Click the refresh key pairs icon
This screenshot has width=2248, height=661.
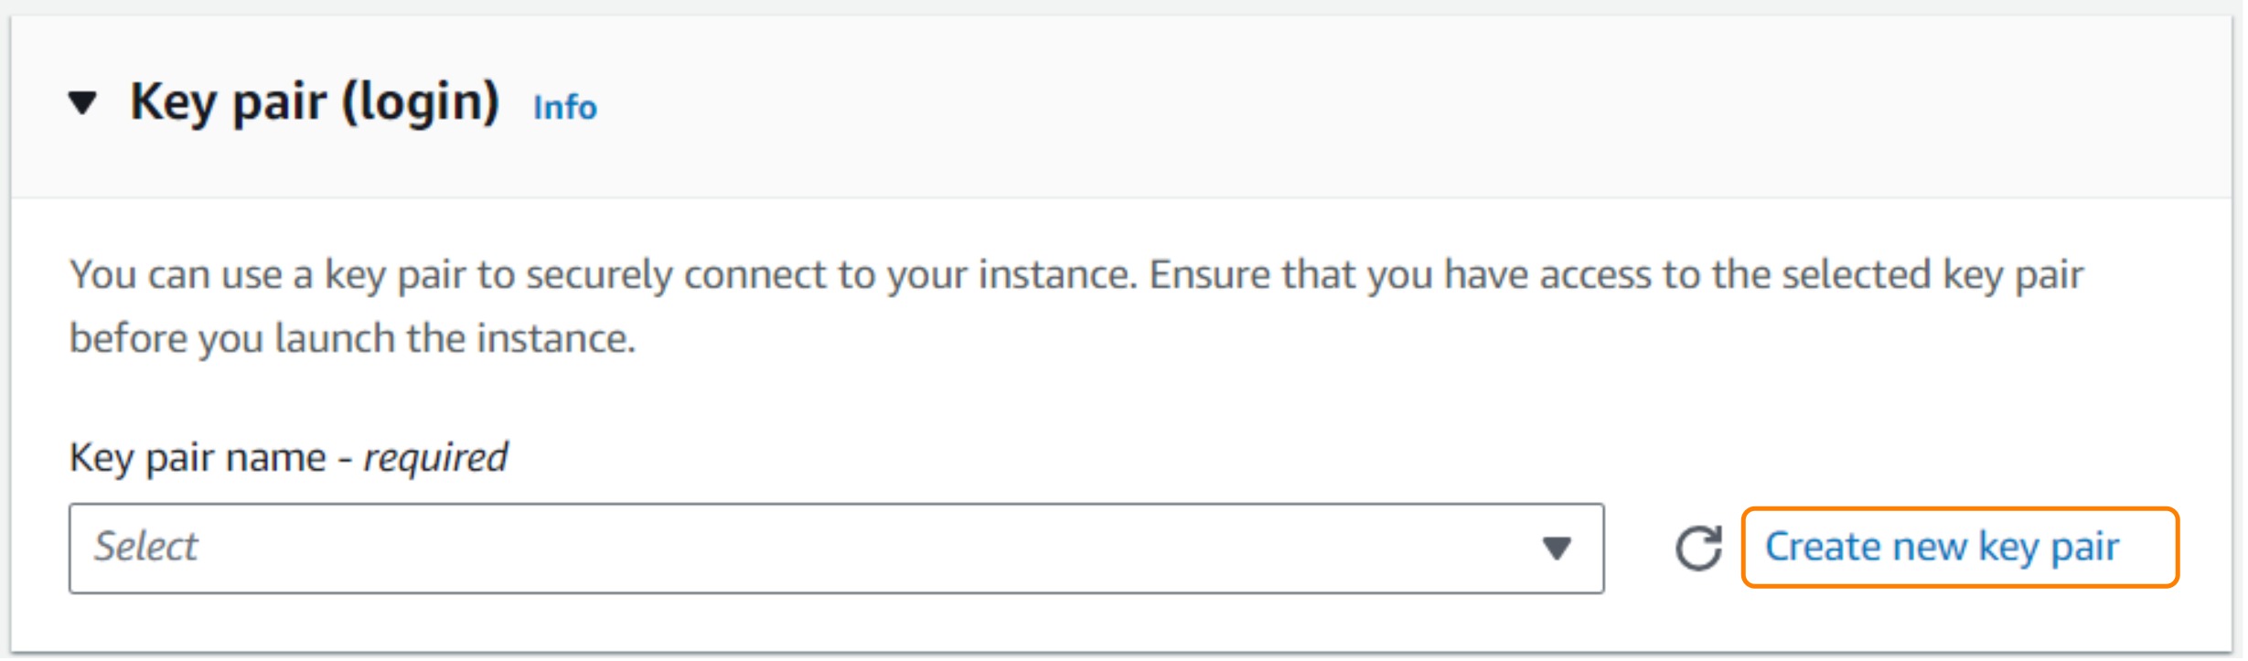1697,549
